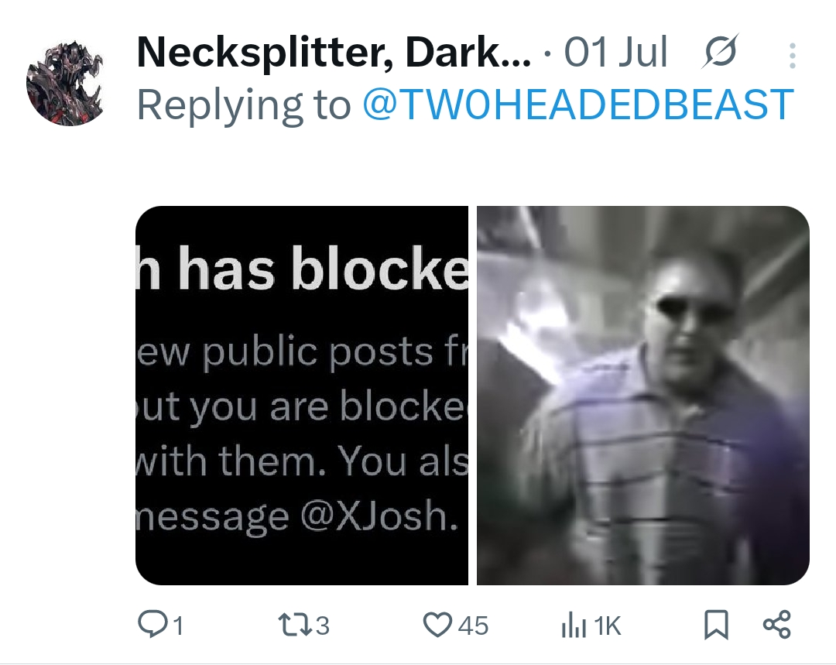Click the @XJosh text in left image
The height and width of the screenshot is (665, 836).
tap(379, 516)
